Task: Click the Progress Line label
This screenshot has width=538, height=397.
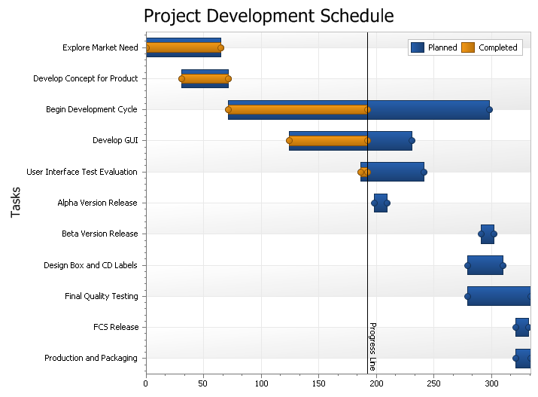Action: click(372, 347)
